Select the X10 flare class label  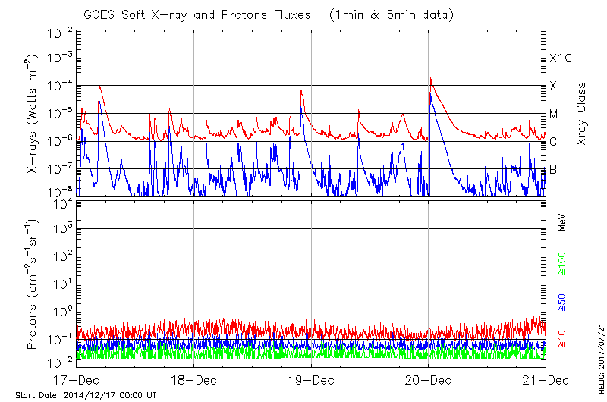pos(559,58)
